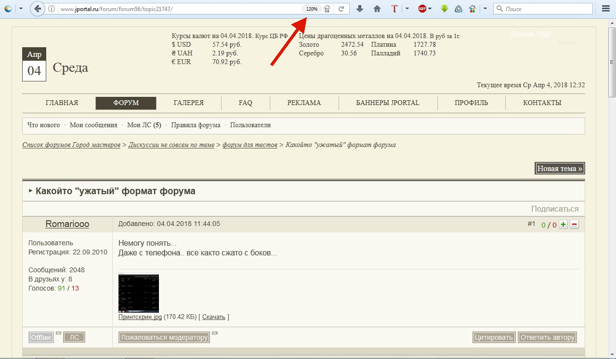
Task: Upvote post #1 with the green plus
Action: [563, 225]
